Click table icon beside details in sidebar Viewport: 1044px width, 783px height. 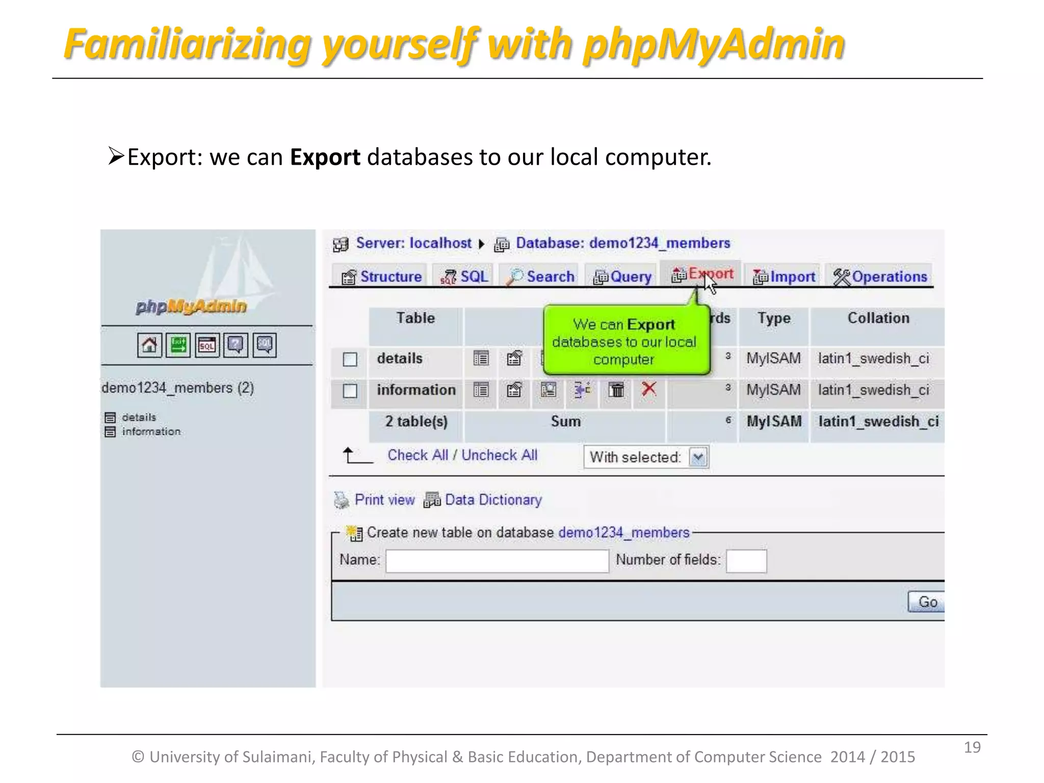click(110, 417)
